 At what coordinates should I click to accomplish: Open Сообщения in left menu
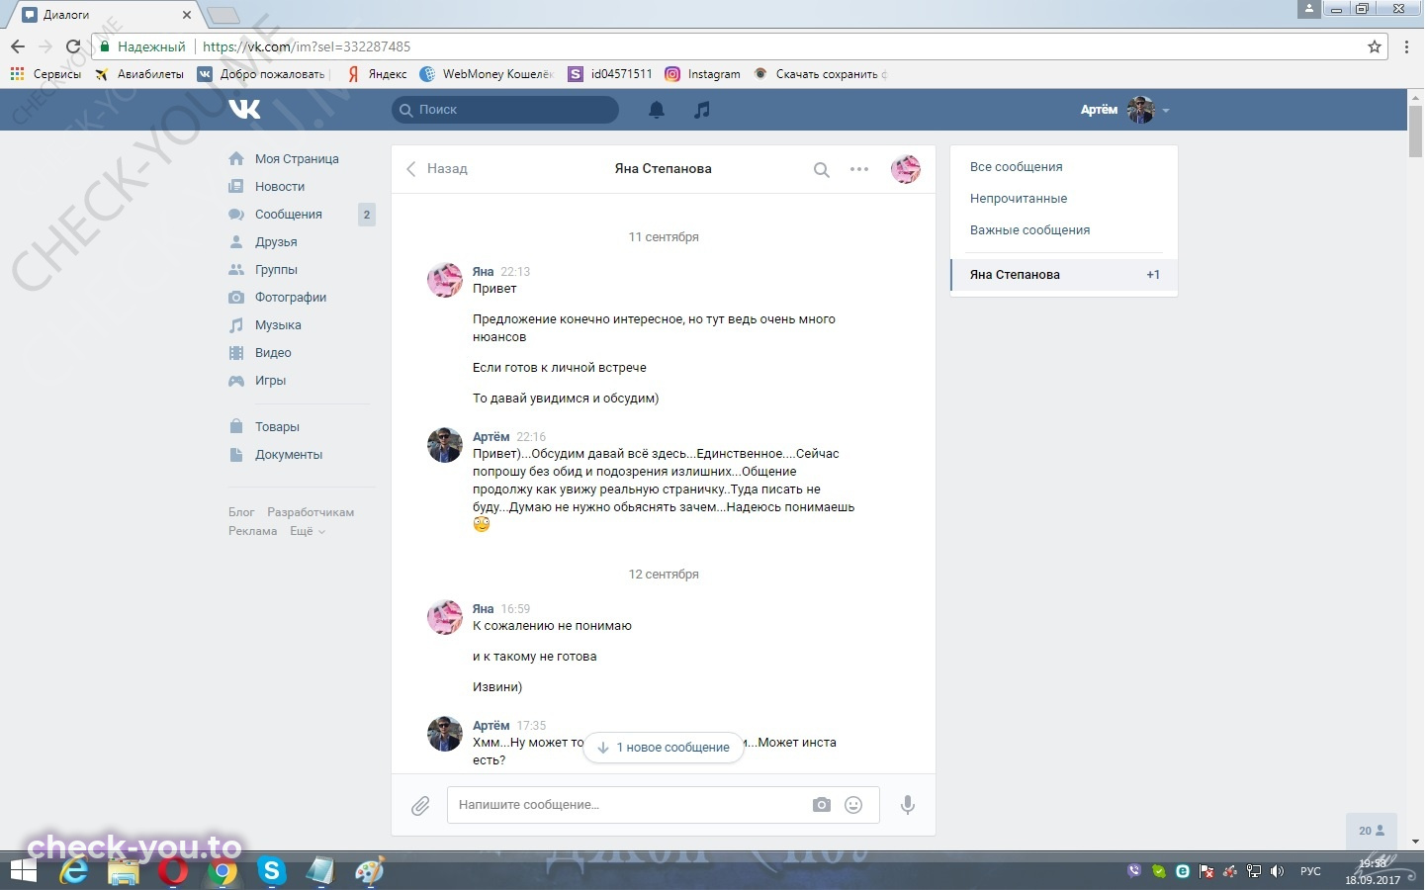click(289, 215)
